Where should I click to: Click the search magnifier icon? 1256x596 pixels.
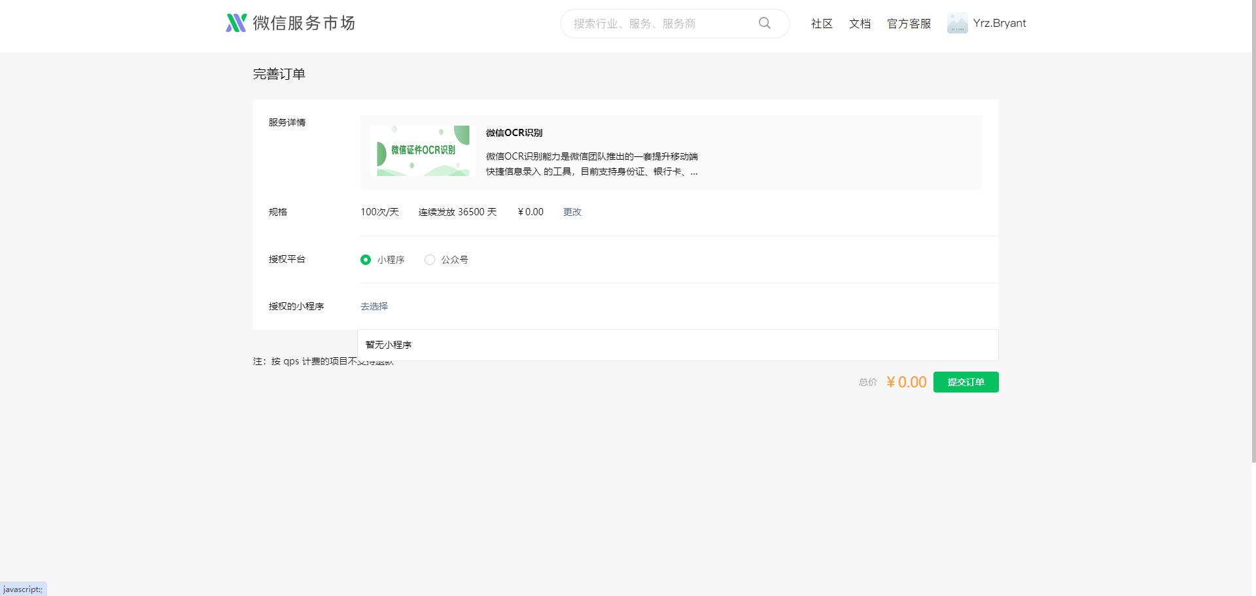click(x=764, y=23)
